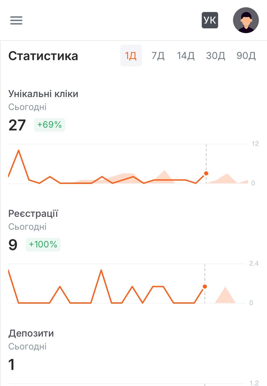Image resolution: width=267 pixels, height=386 pixels.
Task: Open the user avatar profile
Action: coord(246,20)
